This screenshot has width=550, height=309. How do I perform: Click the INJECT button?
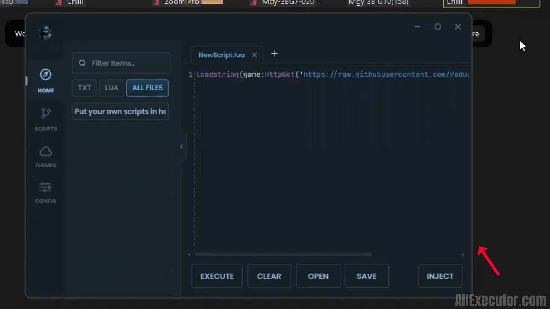tap(440, 276)
